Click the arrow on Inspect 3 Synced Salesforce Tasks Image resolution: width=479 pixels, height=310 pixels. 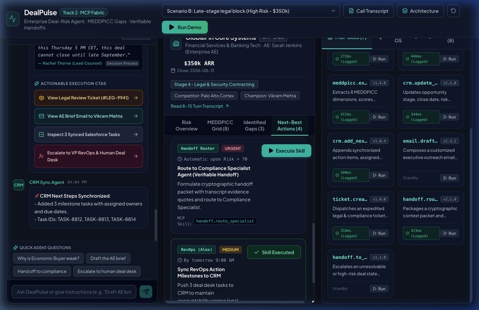click(135, 135)
